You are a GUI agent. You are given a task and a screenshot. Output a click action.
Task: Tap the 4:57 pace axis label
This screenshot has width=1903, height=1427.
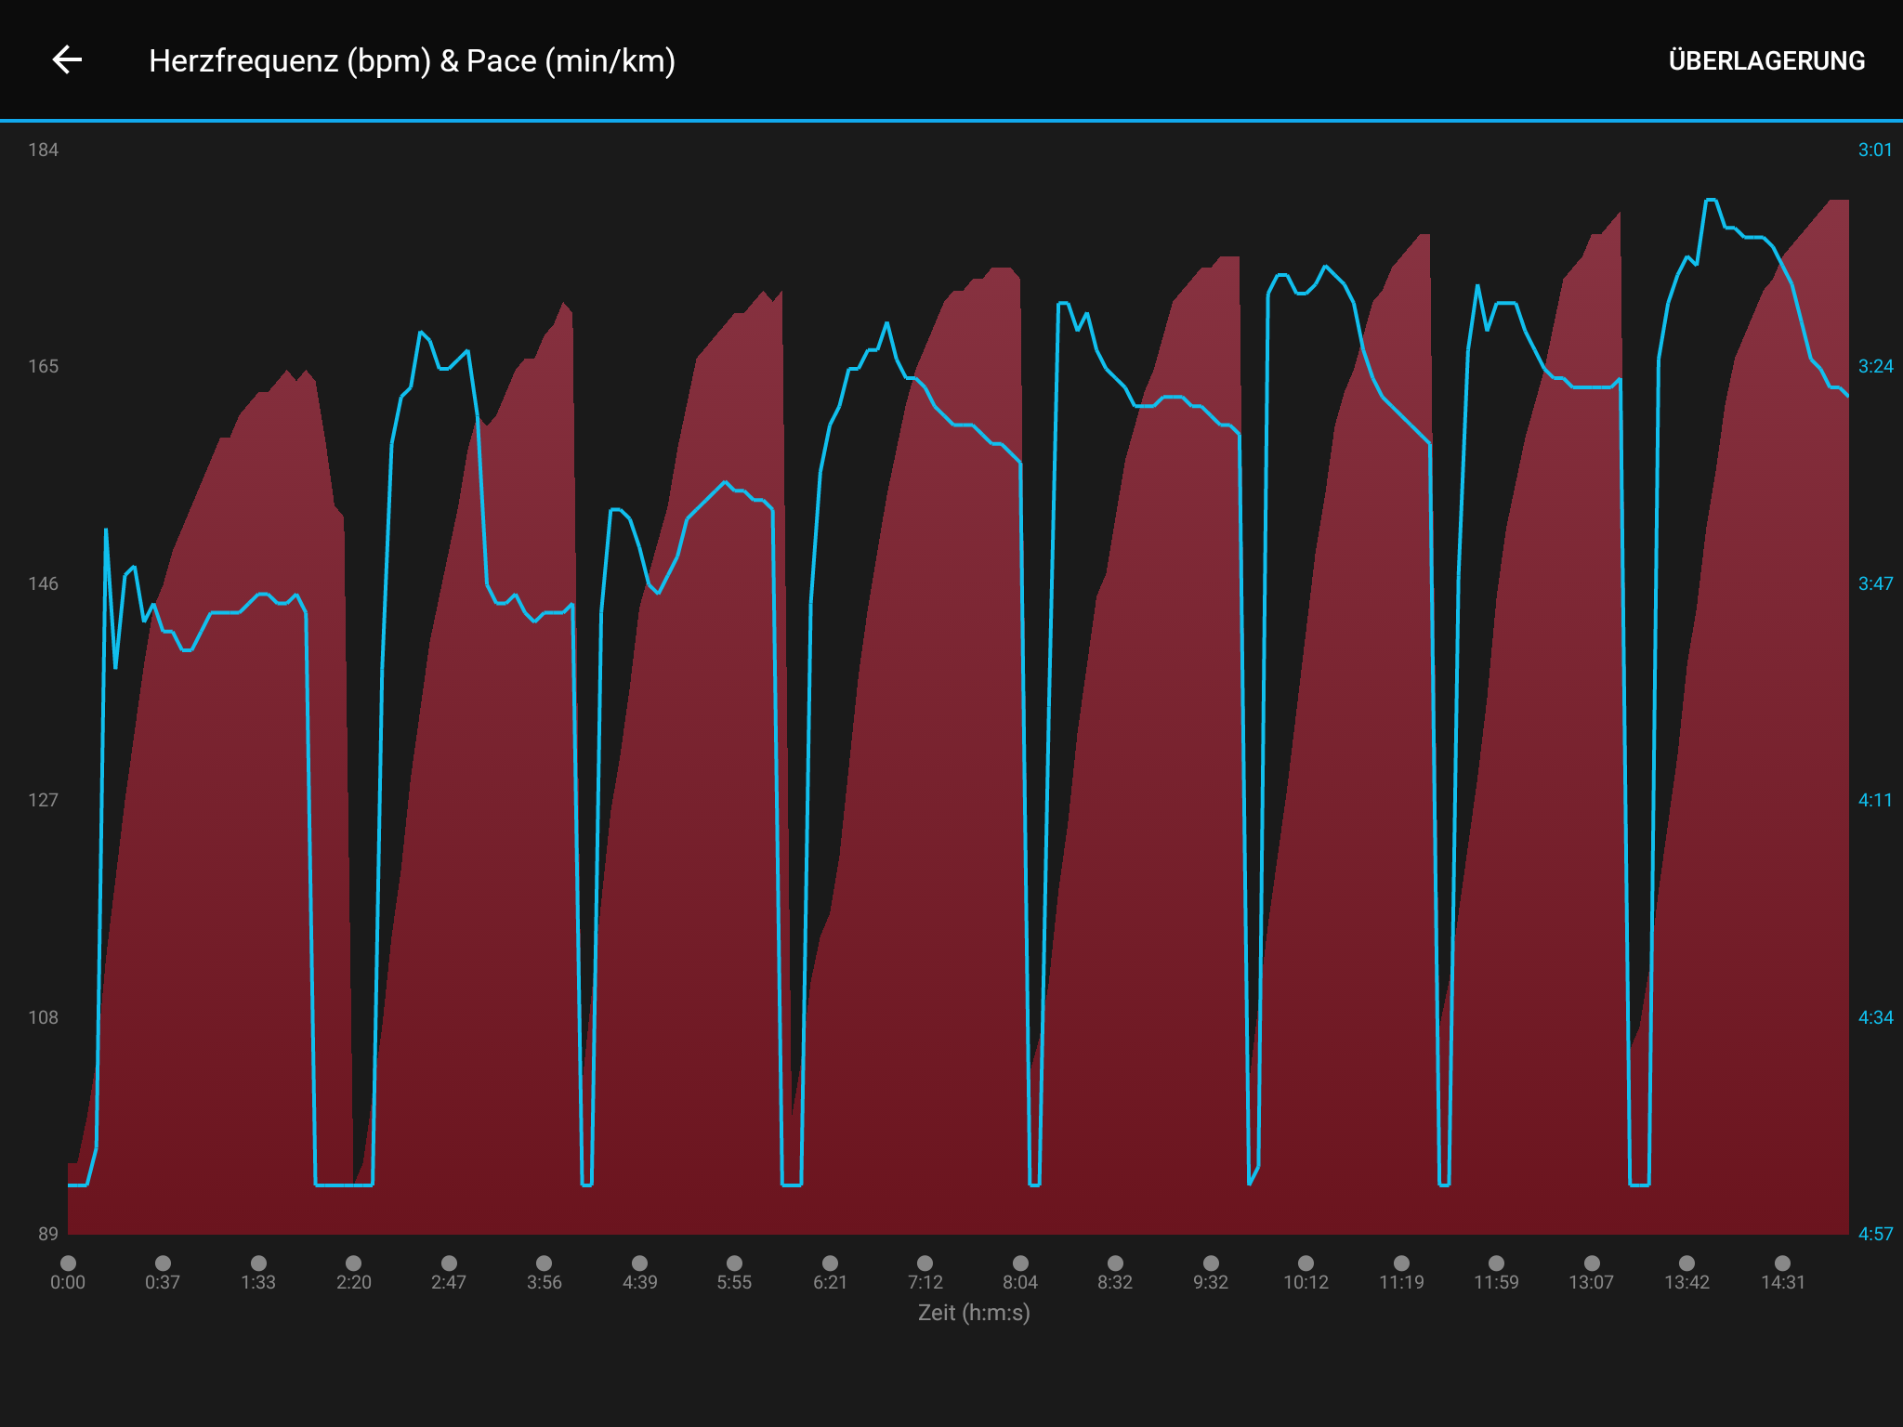point(1874,1234)
